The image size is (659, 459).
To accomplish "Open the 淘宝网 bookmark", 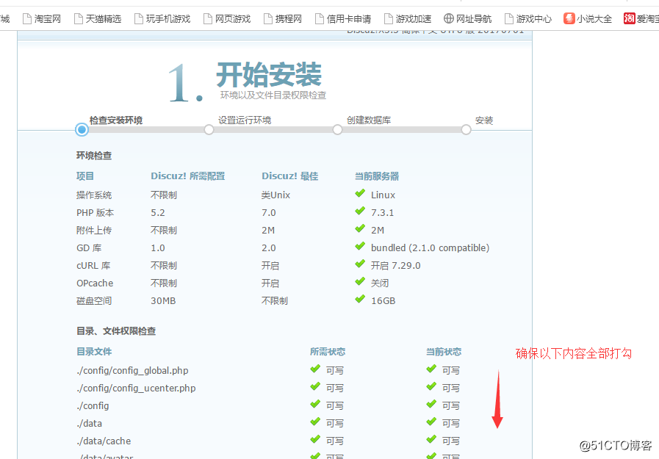I will click(x=42, y=19).
